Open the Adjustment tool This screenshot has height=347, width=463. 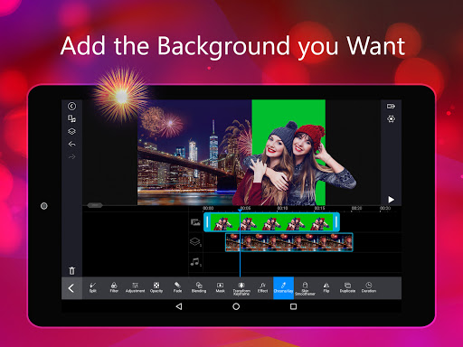135,288
